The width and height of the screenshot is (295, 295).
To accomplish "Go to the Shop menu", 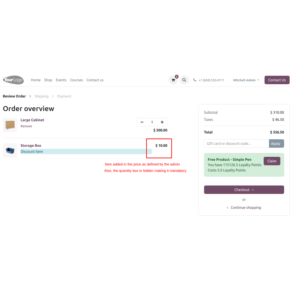I will tap(48, 80).
